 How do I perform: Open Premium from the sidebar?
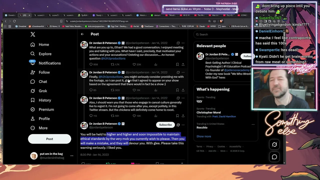42,109
